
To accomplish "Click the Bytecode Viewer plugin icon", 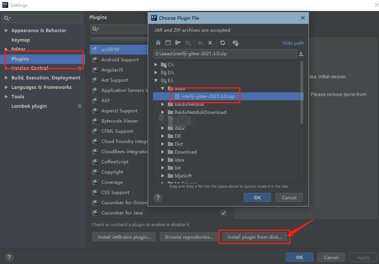I will 95,121.
